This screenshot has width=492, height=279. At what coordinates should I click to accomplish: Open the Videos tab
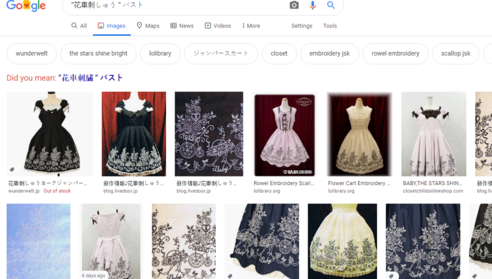(x=218, y=26)
